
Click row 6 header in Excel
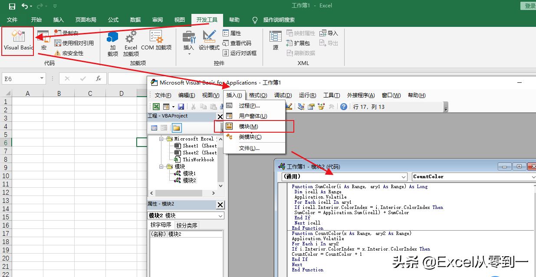pos(6,143)
